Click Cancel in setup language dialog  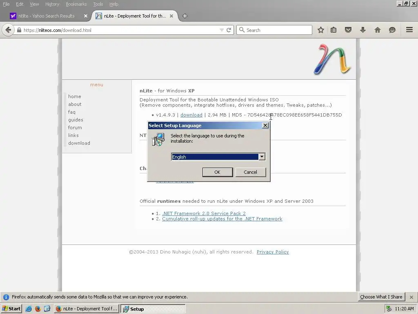coord(250,172)
